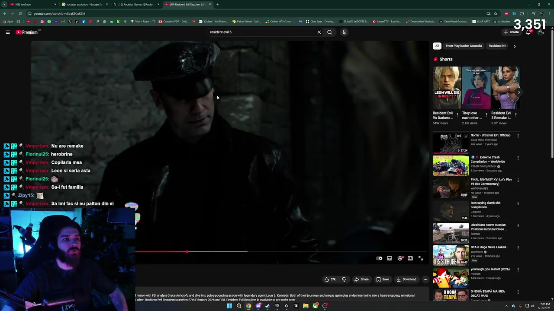Show hidden system tray icons
The width and height of the screenshot is (554, 311).
[506, 306]
